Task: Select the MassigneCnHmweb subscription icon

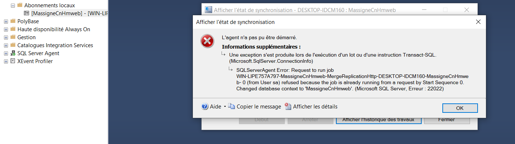Action: click(x=27, y=13)
